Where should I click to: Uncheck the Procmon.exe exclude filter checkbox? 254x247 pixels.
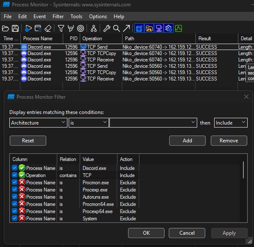coord(14,182)
